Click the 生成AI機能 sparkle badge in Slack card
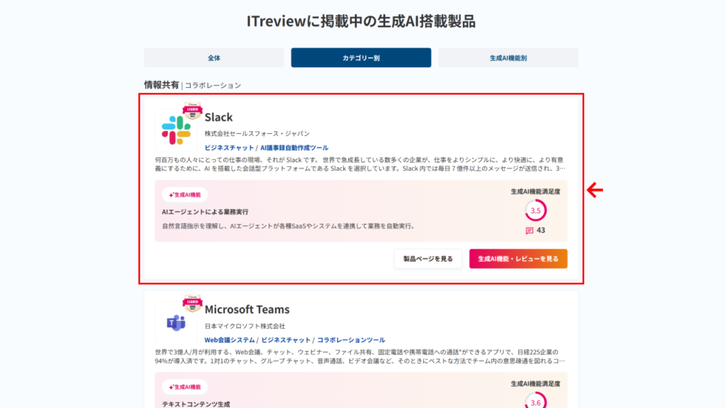The image size is (726, 408). (x=184, y=195)
